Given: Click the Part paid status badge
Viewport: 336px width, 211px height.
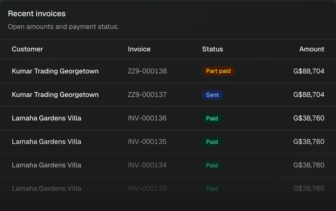Looking at the screenshot, I should point(218,71).
